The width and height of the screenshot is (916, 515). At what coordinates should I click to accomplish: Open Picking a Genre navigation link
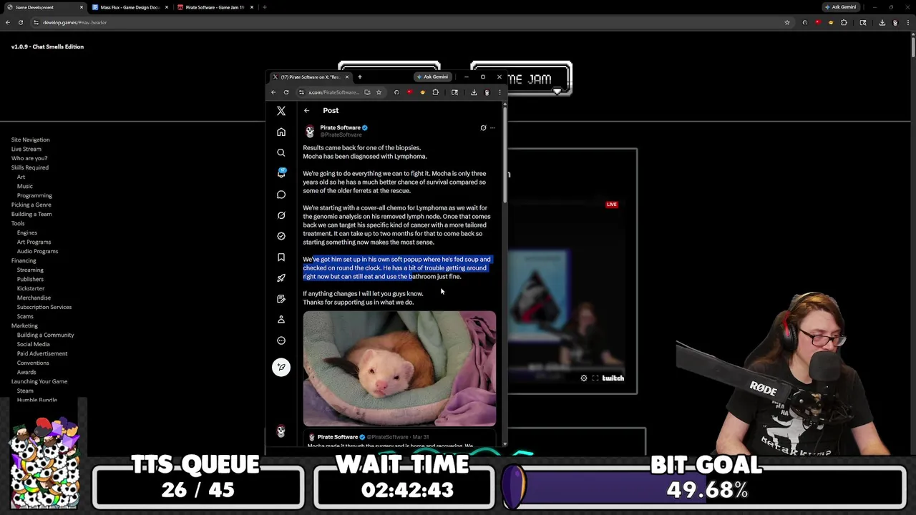point(31,205)
